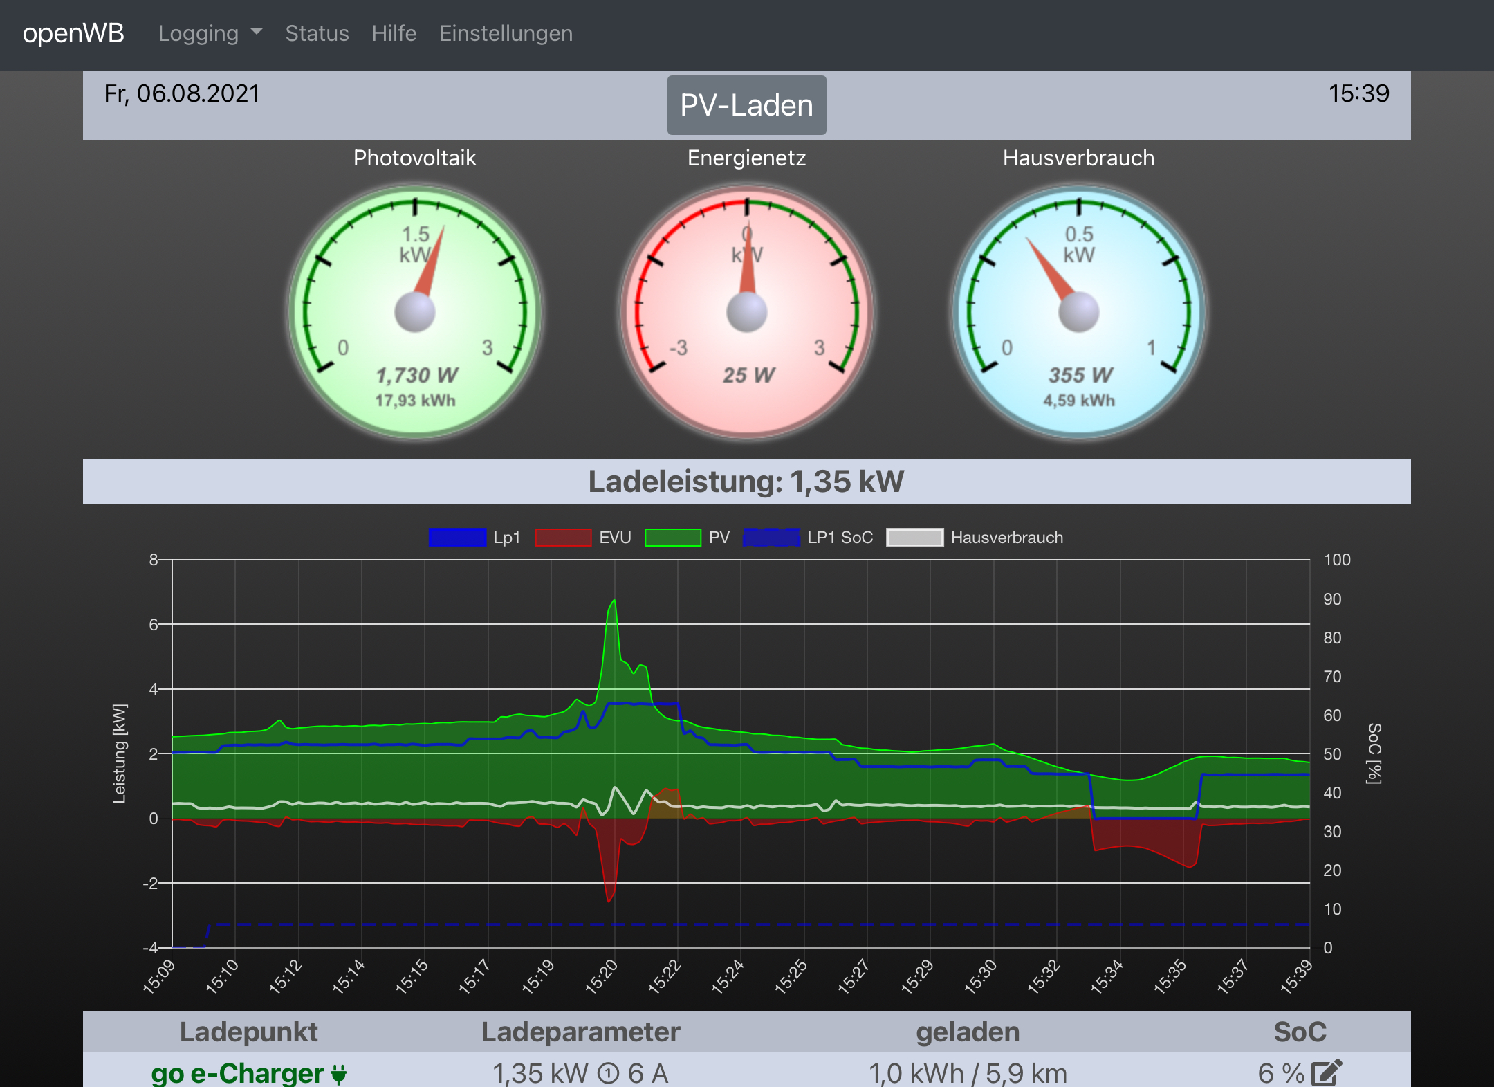
Task: Click the PV peak in the chart
Action: click(614, 601)
